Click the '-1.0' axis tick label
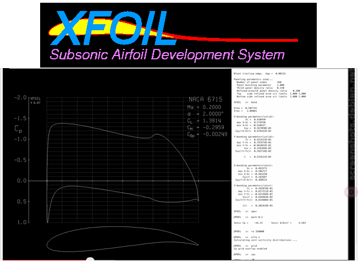This screenshot has width=358, height=261. (20, 139)
